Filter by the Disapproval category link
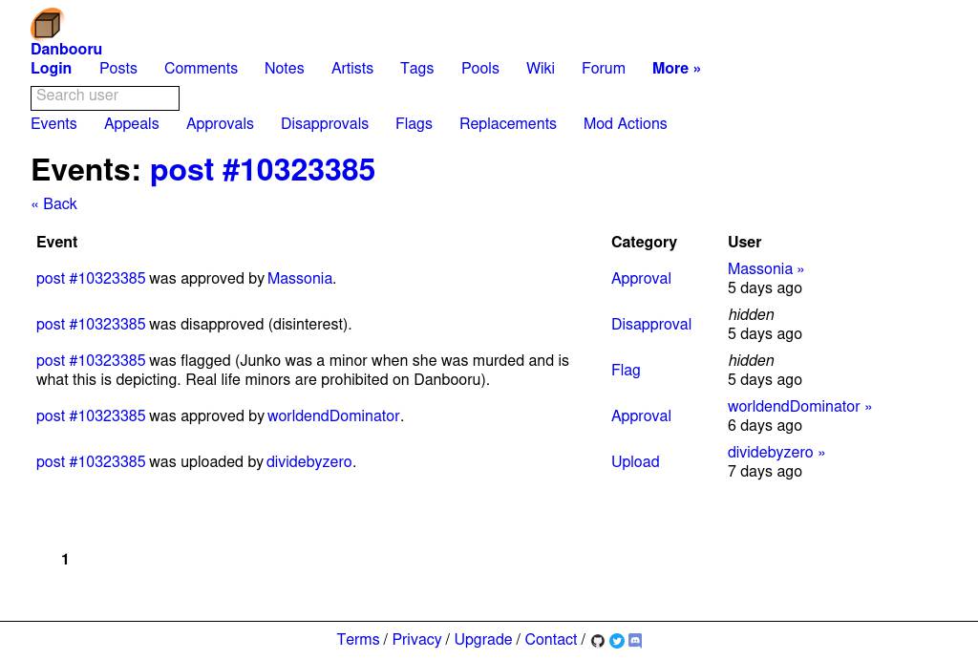The image size is (978, 660). pyautogui.click(x=650, y=326)
